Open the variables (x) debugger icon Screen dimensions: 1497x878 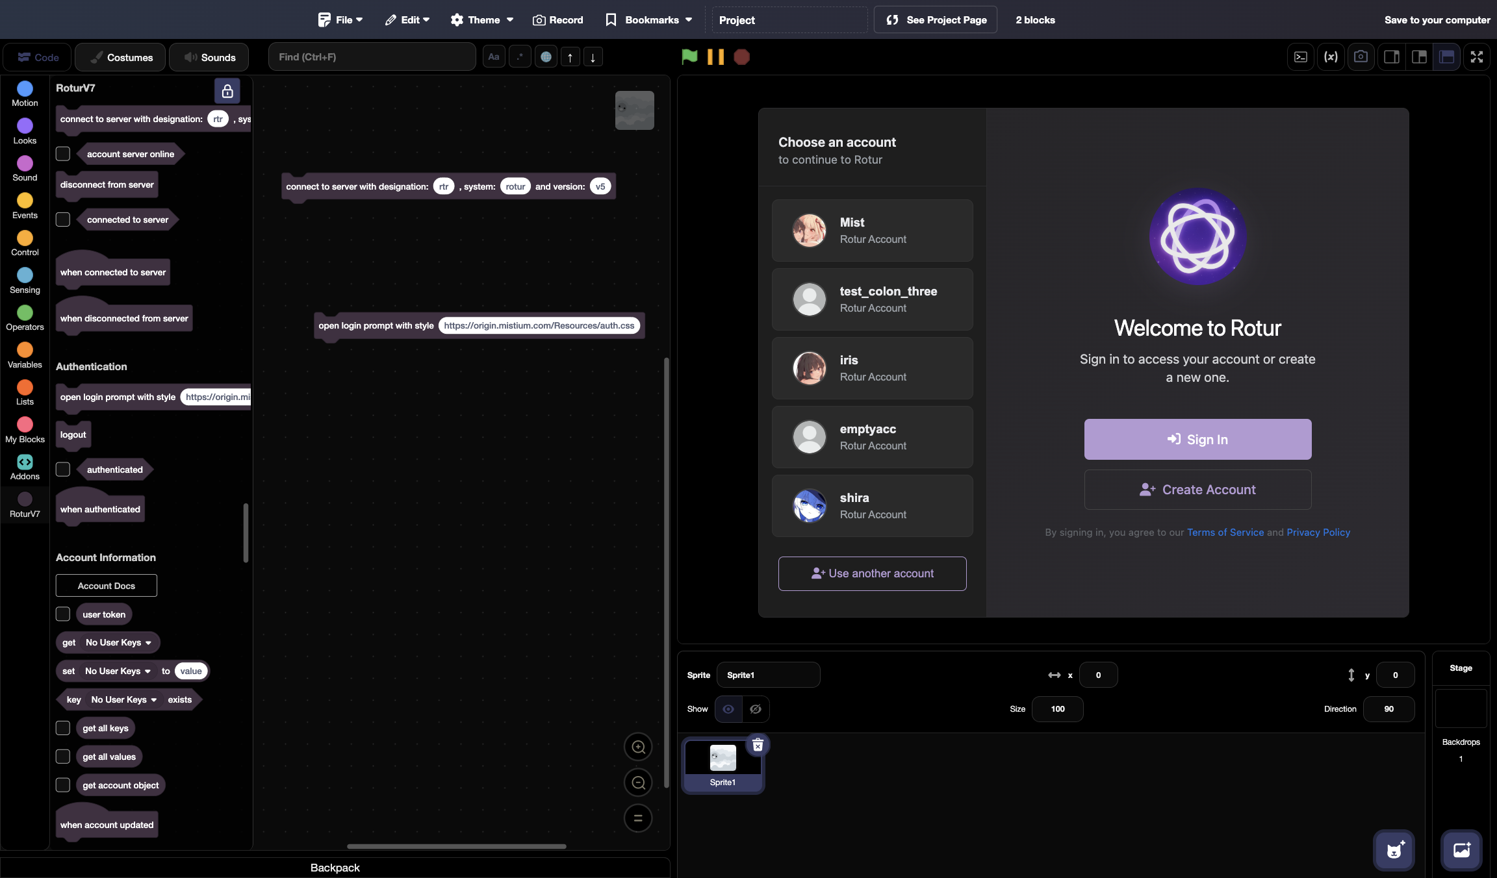[x=1331, y=57]
